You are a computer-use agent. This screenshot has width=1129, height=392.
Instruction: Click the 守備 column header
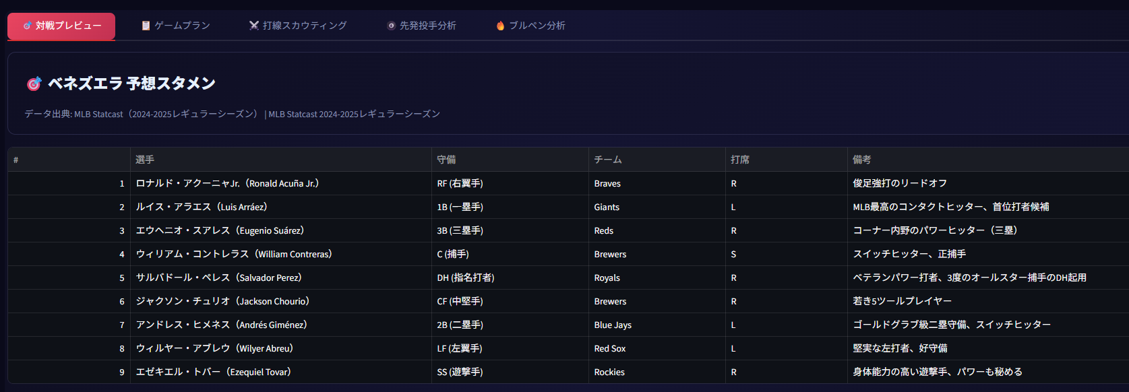pos(510,160)
